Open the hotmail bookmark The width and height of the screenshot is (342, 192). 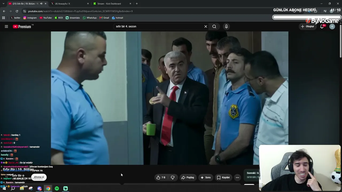coord(117,18)
